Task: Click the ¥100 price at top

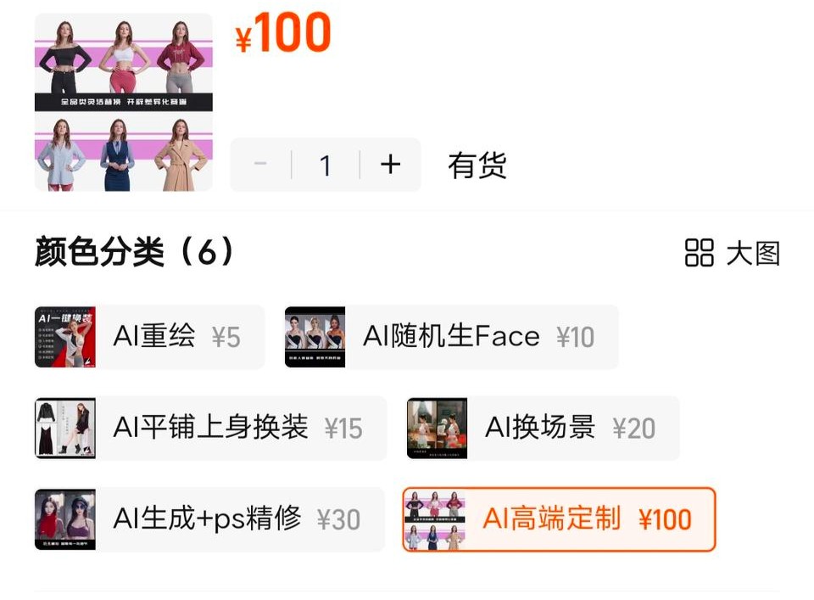Action: [283, 33]
